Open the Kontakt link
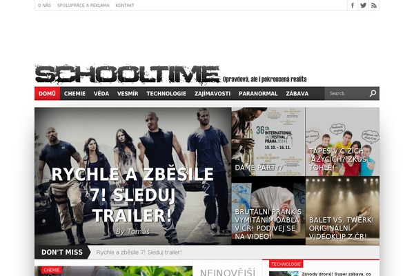The height and width of the screenshot is (276, 414). point(125,6)
